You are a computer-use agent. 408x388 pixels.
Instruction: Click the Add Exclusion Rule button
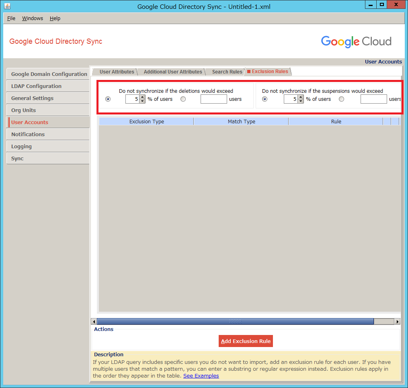[246, 341]
